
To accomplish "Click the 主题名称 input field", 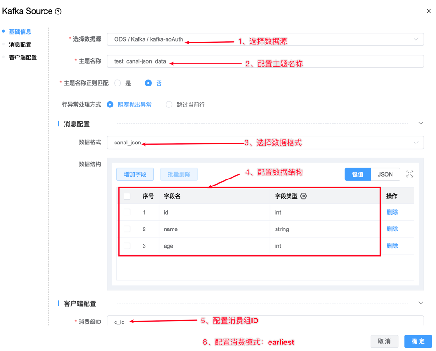I will (x=265, y=61).
